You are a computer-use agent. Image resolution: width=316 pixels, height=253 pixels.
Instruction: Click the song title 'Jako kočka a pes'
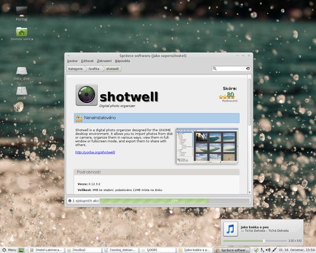pyautogui.click(x=255, y=227)
